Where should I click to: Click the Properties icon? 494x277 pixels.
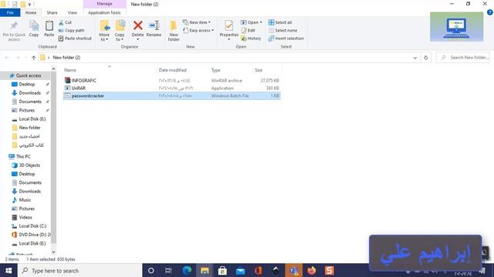coord(229,25)
